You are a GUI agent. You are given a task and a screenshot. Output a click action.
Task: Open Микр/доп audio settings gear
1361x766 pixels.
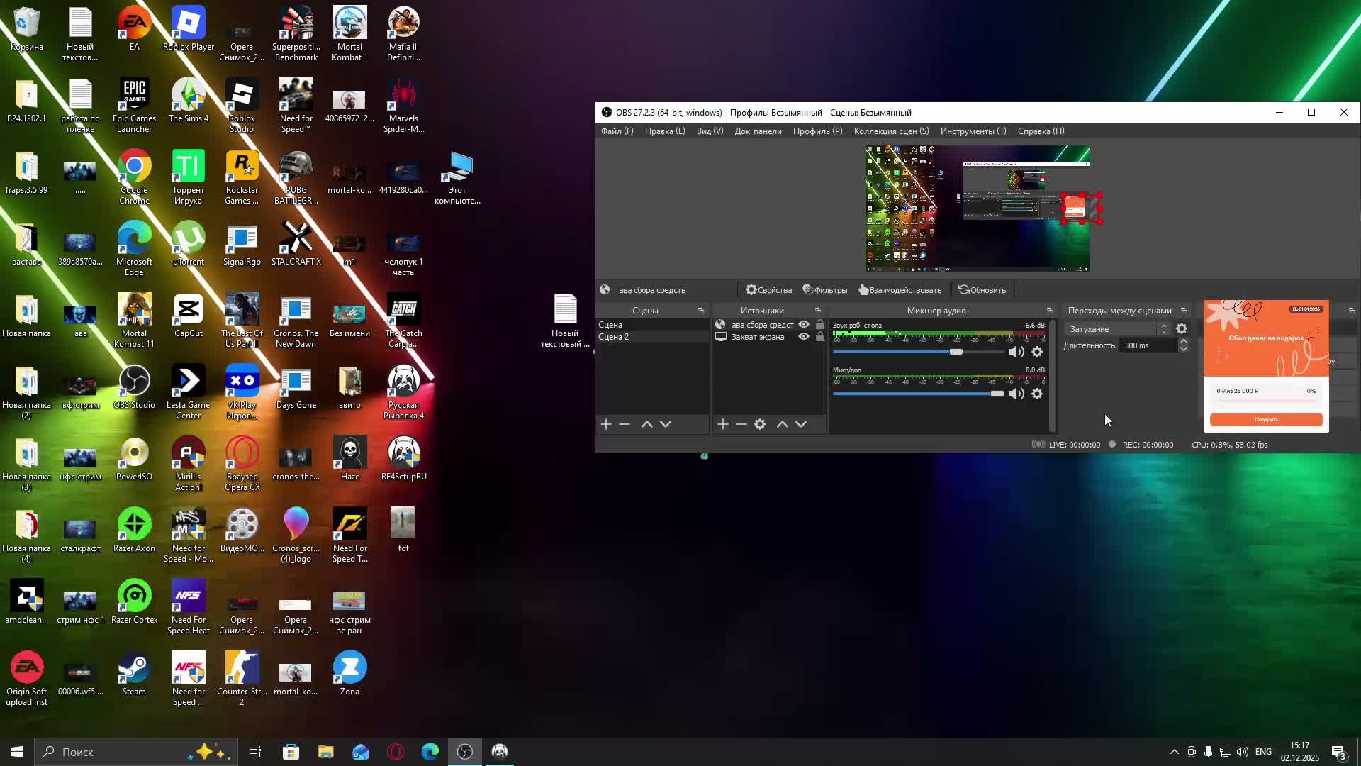pos(1037,394)
